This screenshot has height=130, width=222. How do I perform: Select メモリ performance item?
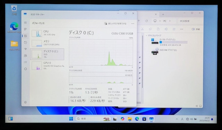[x=47, y=43]
